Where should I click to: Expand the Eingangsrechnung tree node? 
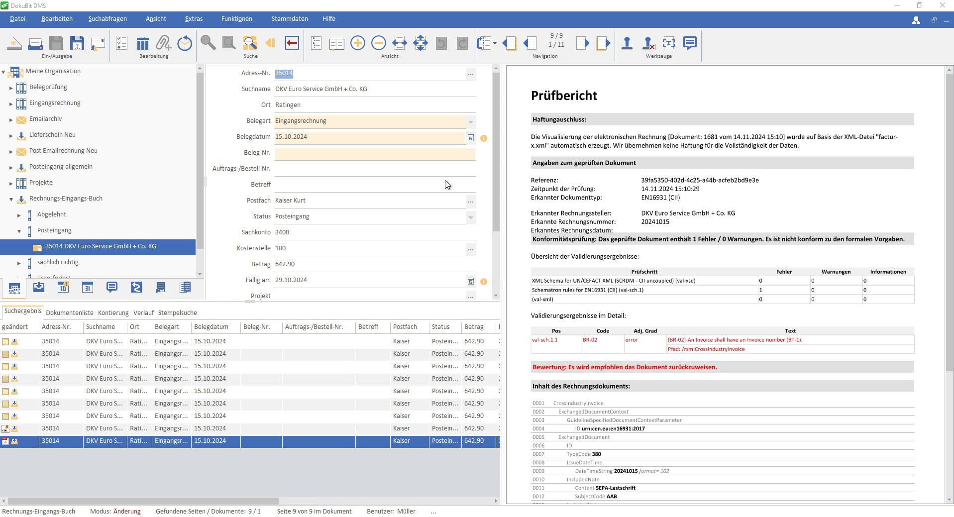[11, 103]
